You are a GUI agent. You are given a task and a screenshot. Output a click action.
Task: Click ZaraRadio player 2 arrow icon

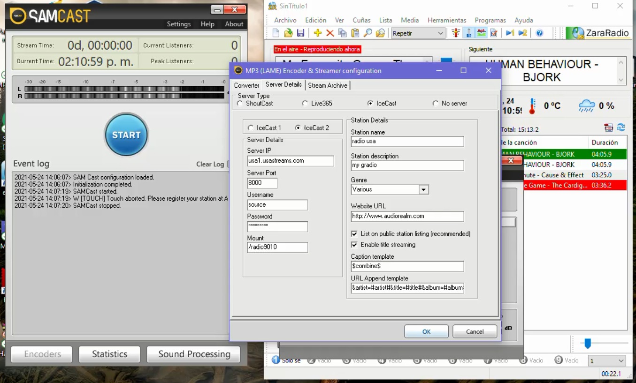tap(522, 33)
